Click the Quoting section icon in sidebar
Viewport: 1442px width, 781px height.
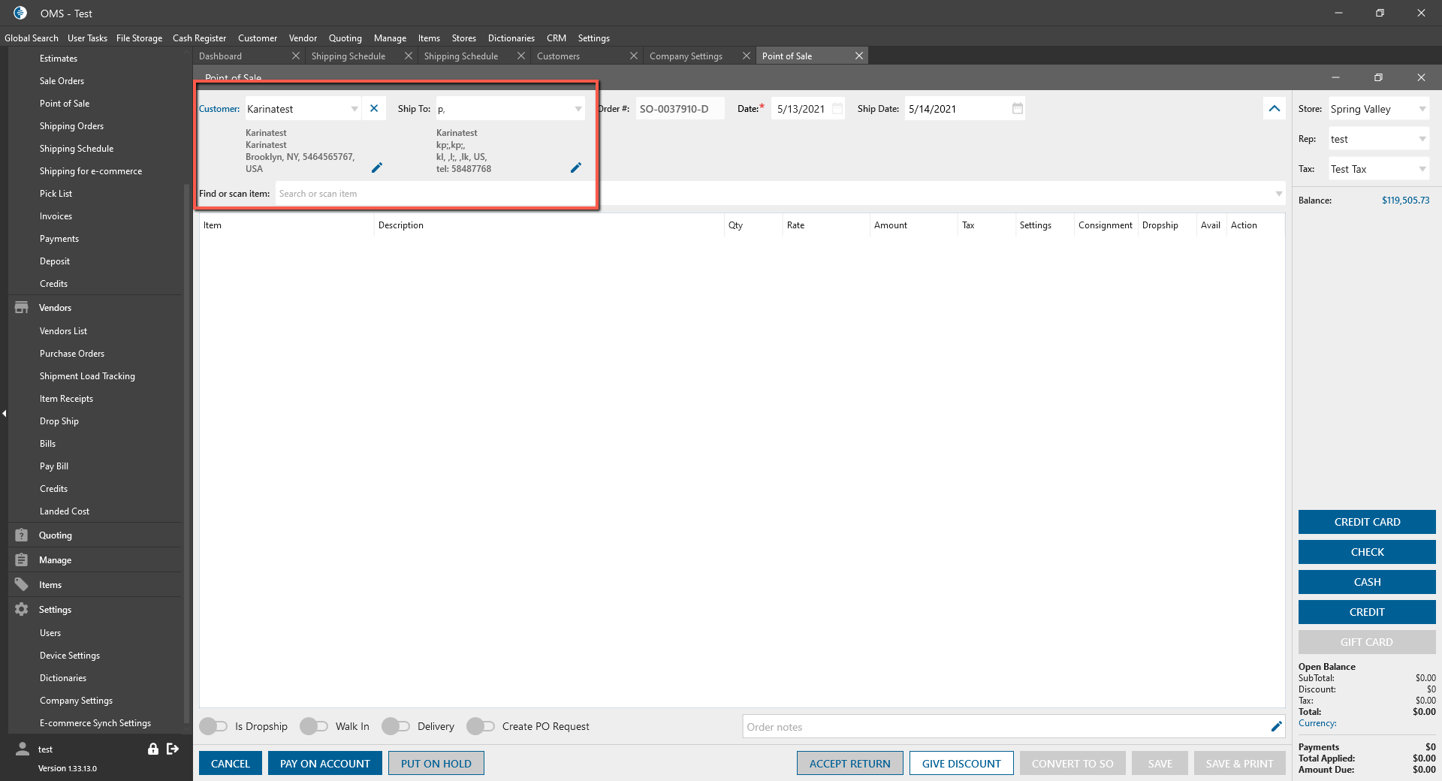22,535
